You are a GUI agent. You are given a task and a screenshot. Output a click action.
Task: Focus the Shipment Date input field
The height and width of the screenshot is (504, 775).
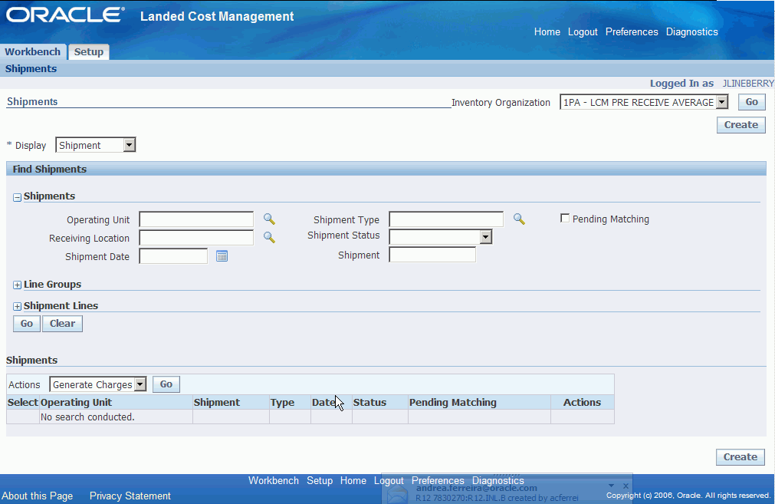[173, 256]
